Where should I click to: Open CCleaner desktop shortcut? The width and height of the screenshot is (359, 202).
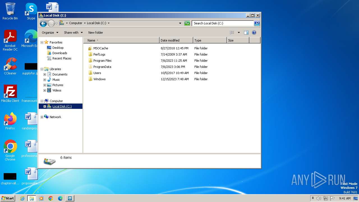click(x=10, y=66)
